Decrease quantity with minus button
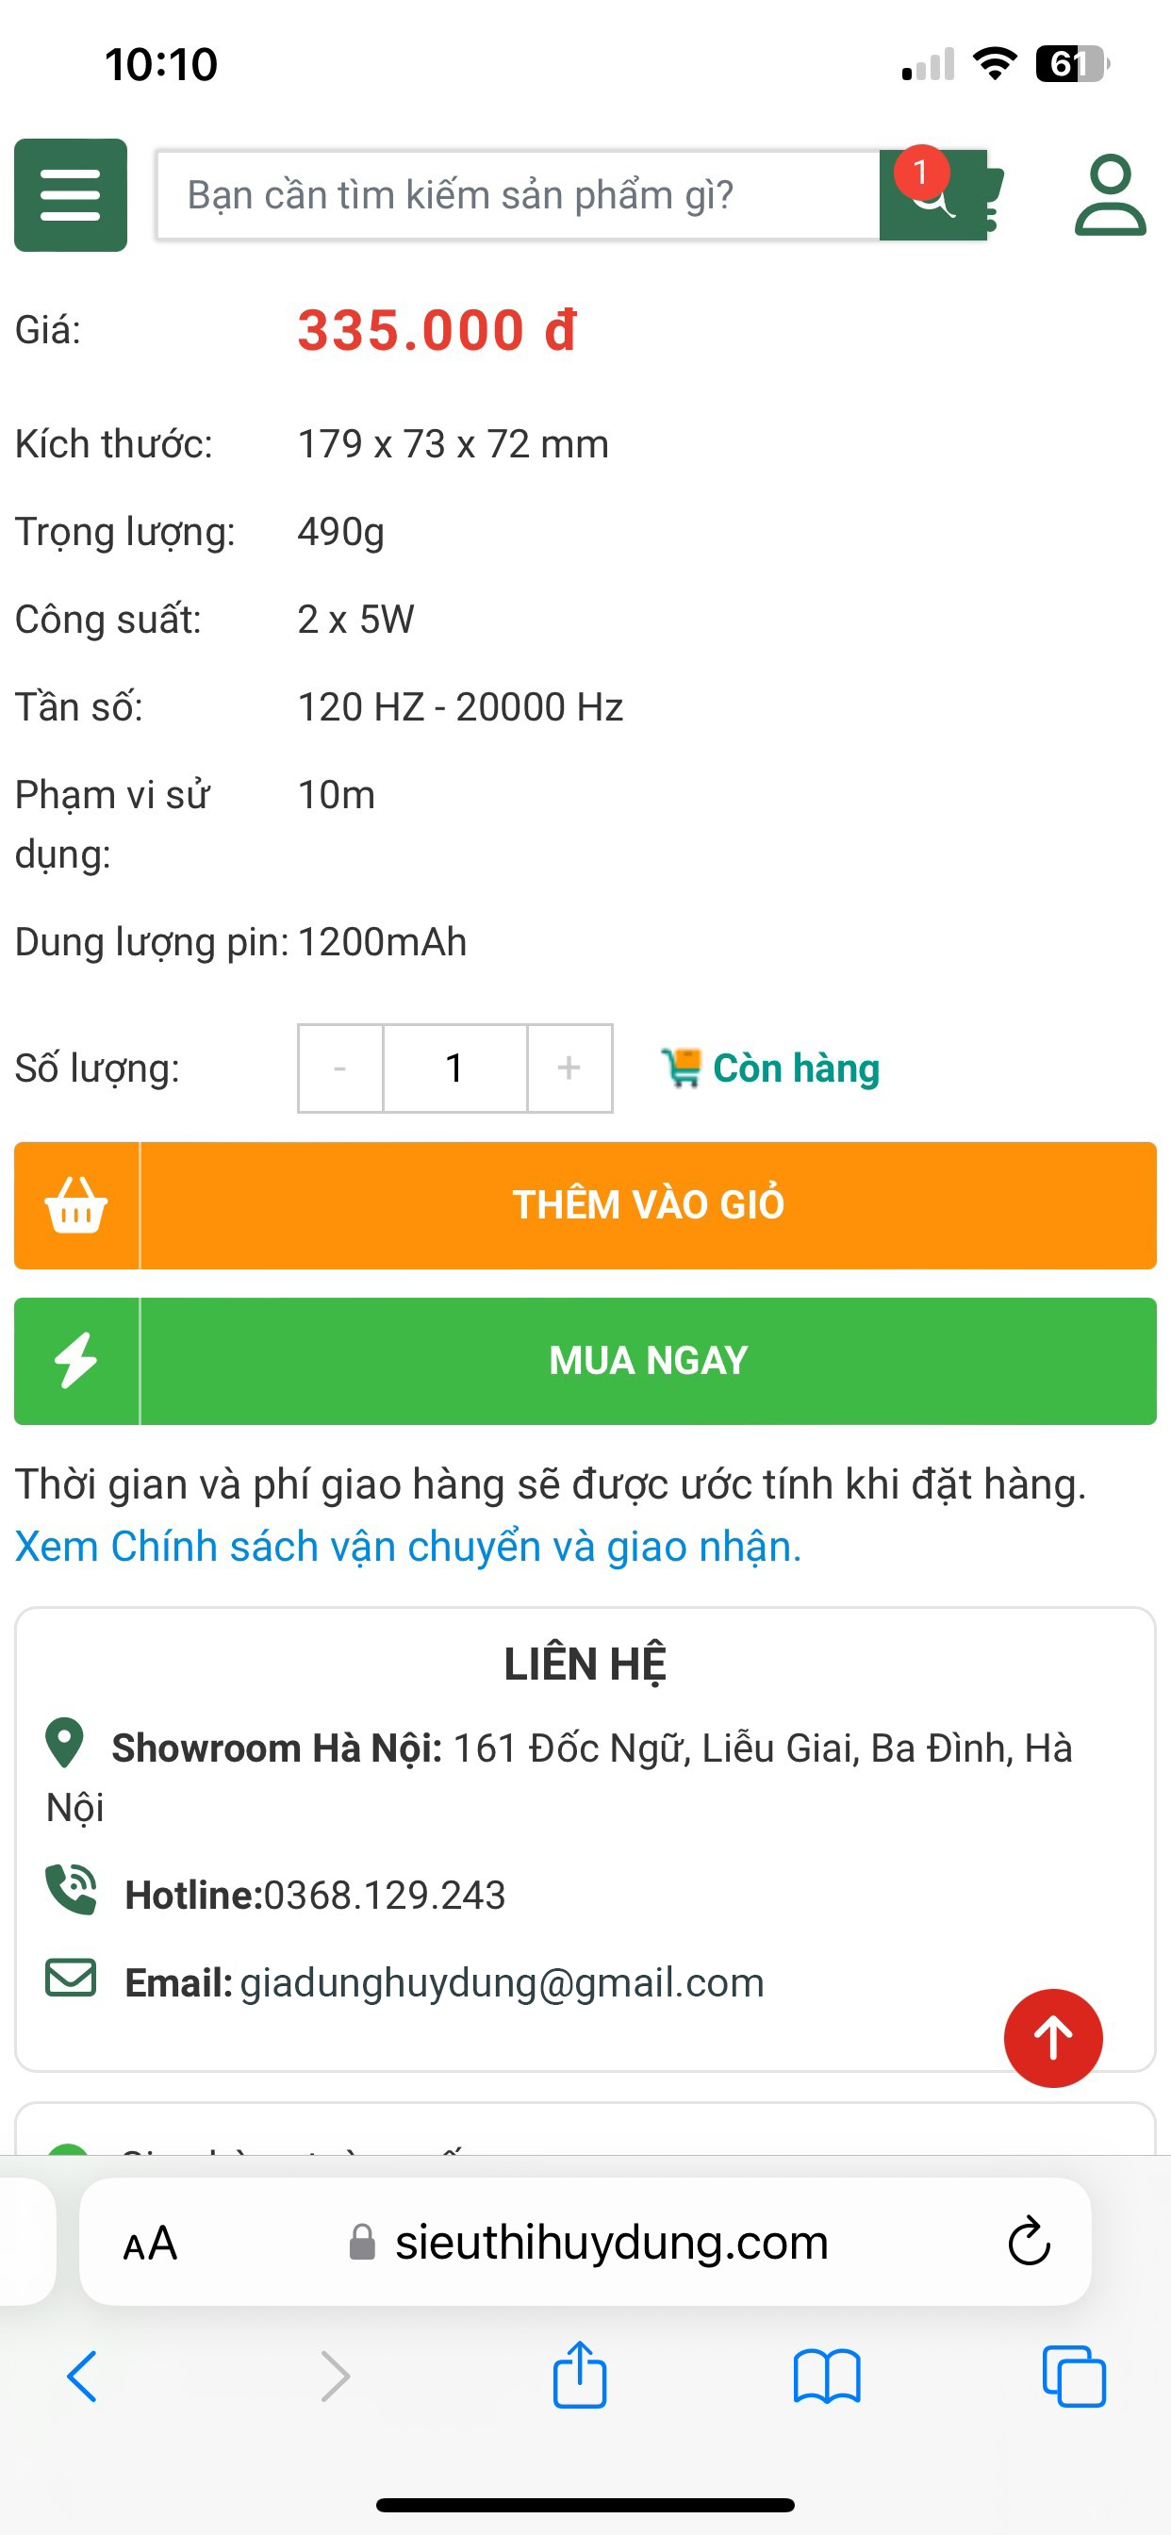Image resolution: width=1171 pixels, height=2535 pixels. [340, 1068]
